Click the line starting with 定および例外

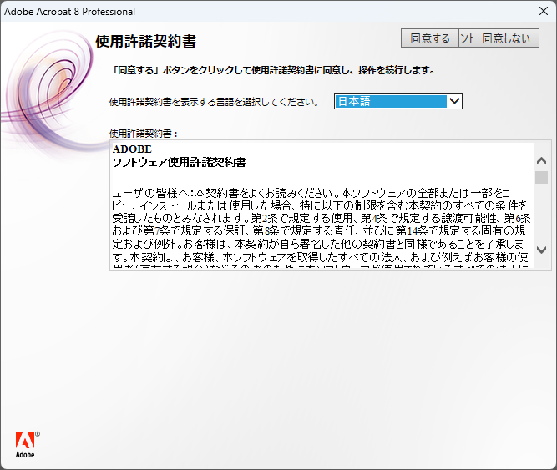pos(317,244)
